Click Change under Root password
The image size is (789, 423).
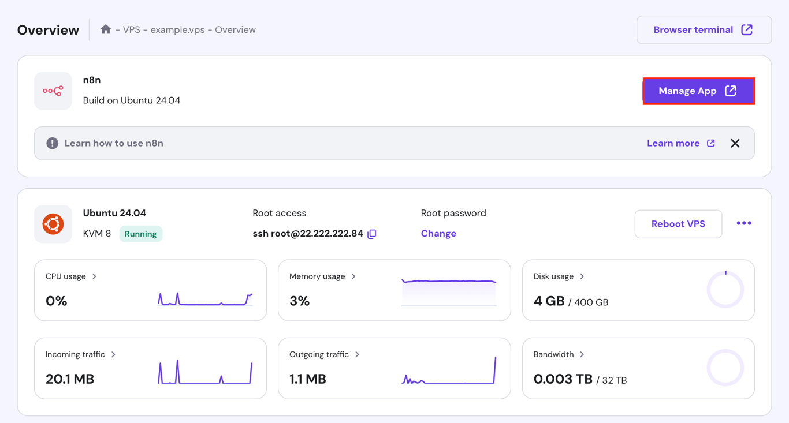click(438, 233)
